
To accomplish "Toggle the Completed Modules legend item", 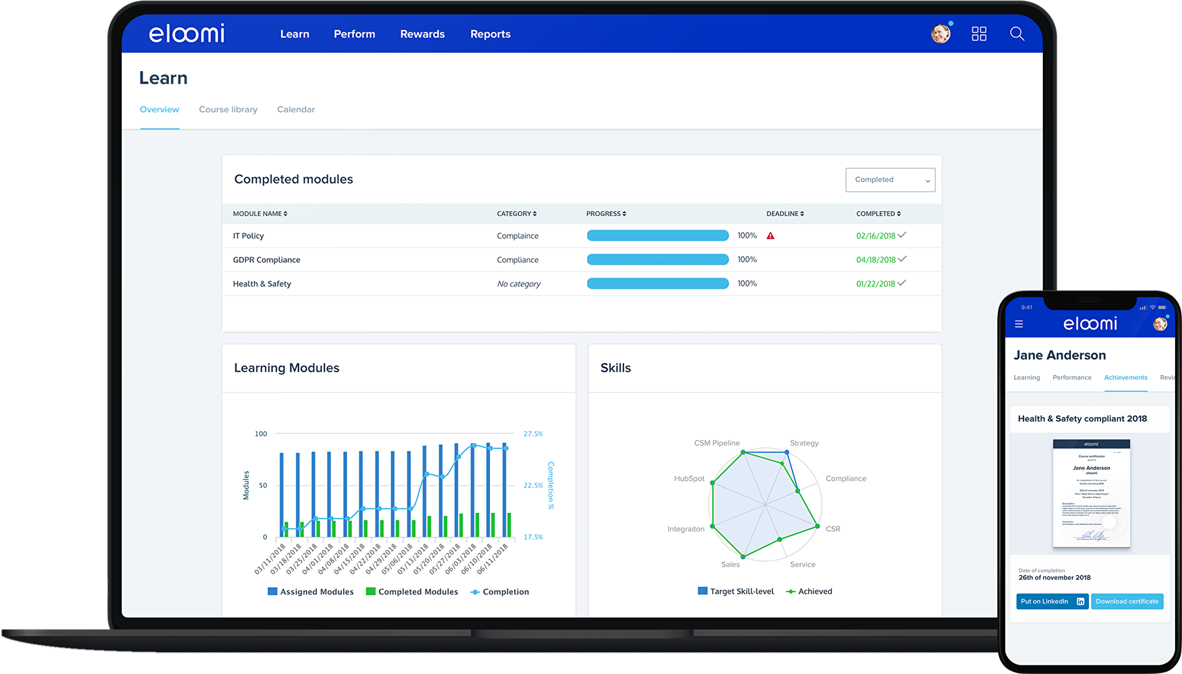I will click(411, 592).
